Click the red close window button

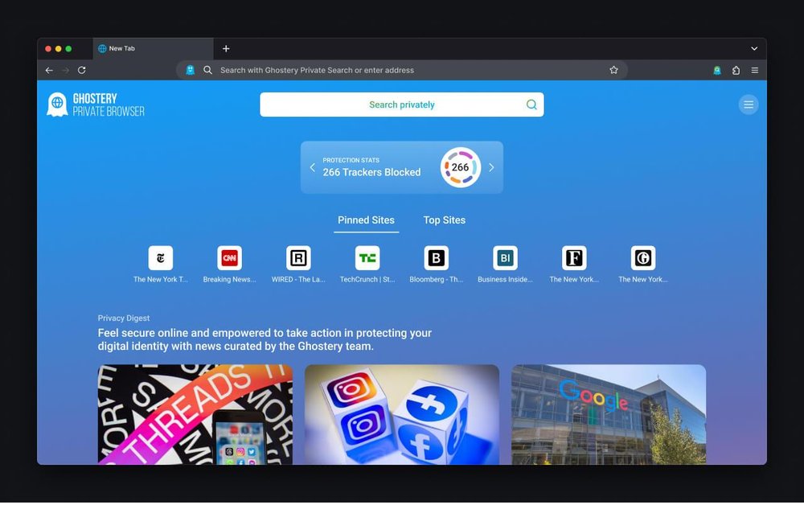[x=48, y=49]
